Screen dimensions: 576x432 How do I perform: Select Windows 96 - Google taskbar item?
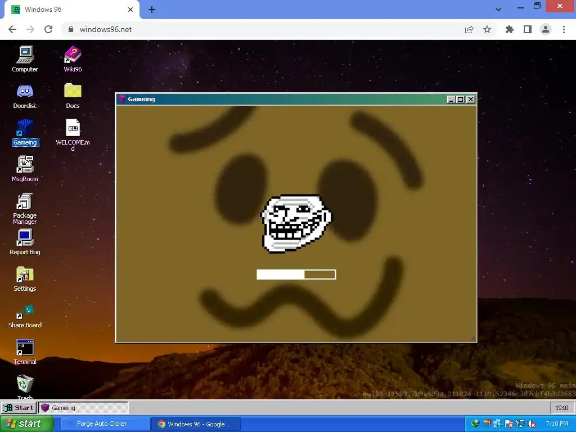[196, 424]
